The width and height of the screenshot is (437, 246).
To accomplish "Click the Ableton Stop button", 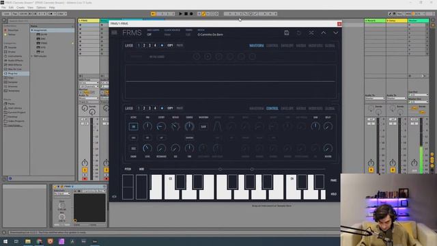I will pos(186,14).
